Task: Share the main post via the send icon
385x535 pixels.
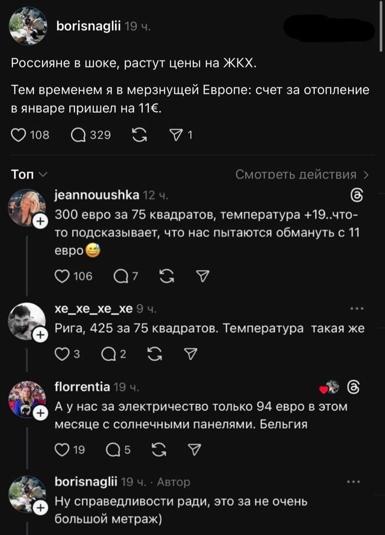Action: 178,135
